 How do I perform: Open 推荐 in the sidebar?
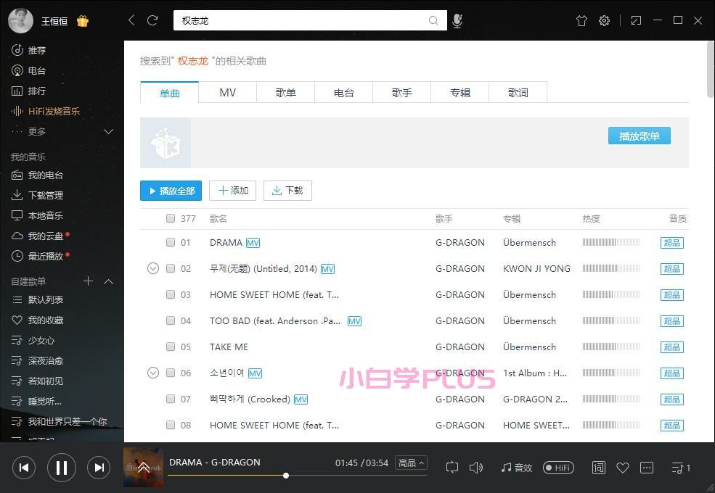point(28,50)
